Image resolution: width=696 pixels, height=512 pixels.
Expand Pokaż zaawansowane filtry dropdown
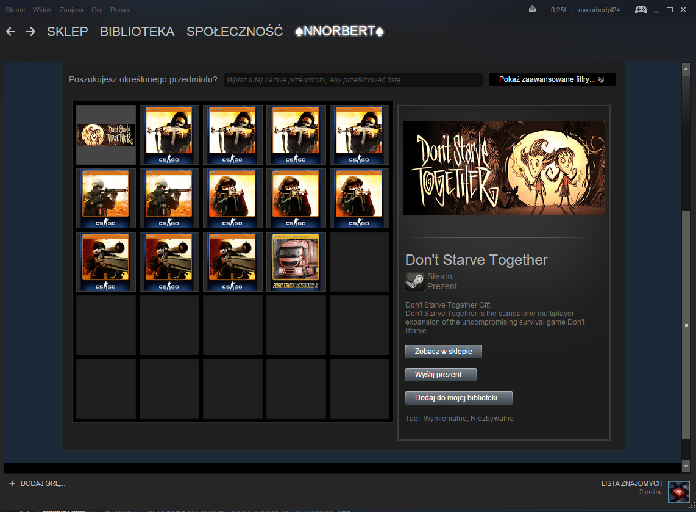pyautogui.click(x=552, y=79)
